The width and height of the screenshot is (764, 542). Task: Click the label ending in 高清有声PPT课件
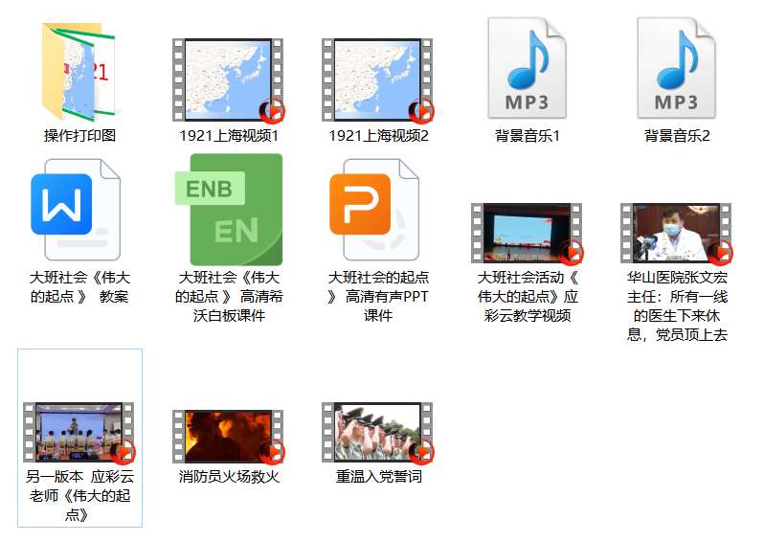click(378, 296)
